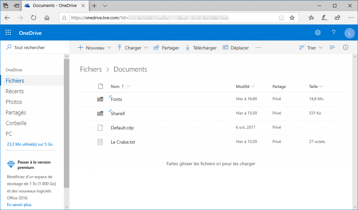Image resolution: width=358 pixels, height=210 pixels.
Task: Go to Récents in the sidebar
Action: click(15, 91)
